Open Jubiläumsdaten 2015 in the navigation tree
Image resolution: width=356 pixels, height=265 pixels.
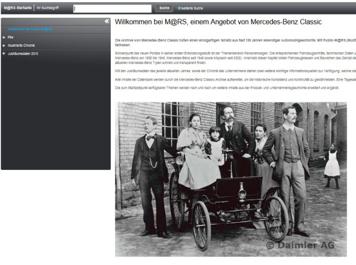(23, 53)
